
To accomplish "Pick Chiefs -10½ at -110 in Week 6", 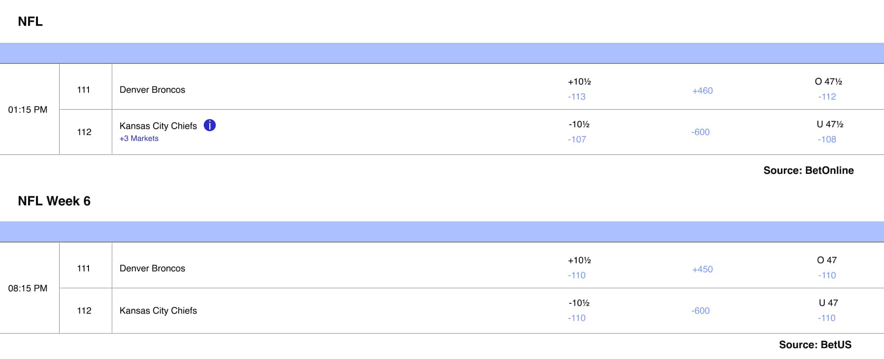I will (x=579, y=310).
